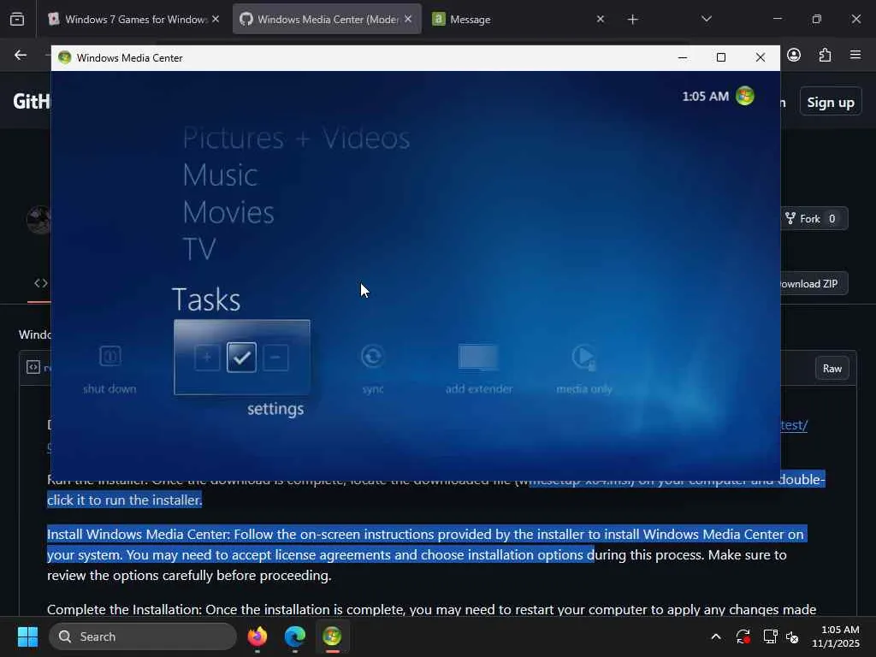The height and width of the screenshot is (657, 876).
Task: Choose TV in Media Center menu
Action: [198, 249]
